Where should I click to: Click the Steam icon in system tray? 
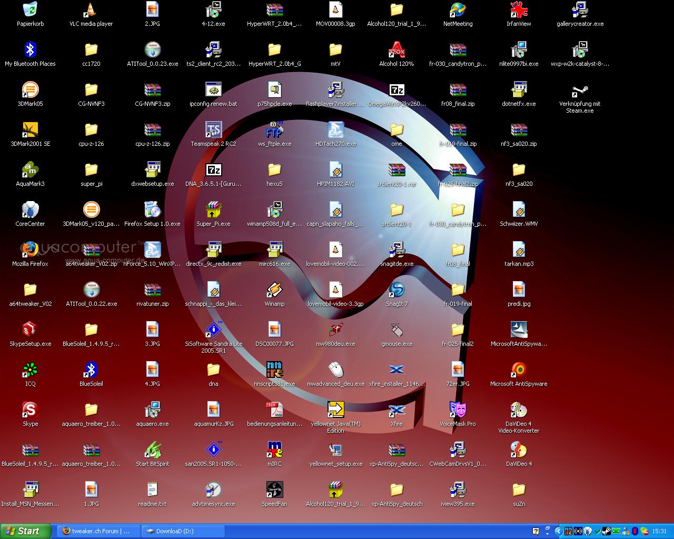pos(606,532)
